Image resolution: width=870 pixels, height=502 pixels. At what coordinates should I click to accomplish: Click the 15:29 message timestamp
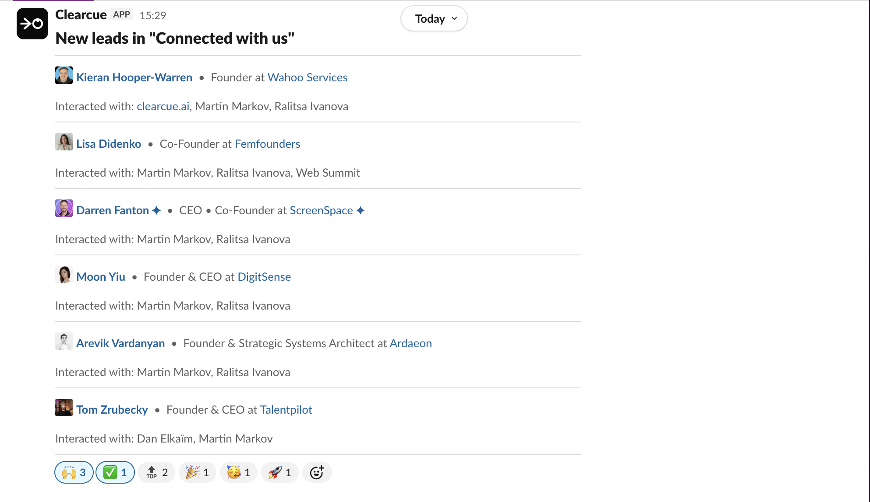point(152,15)
